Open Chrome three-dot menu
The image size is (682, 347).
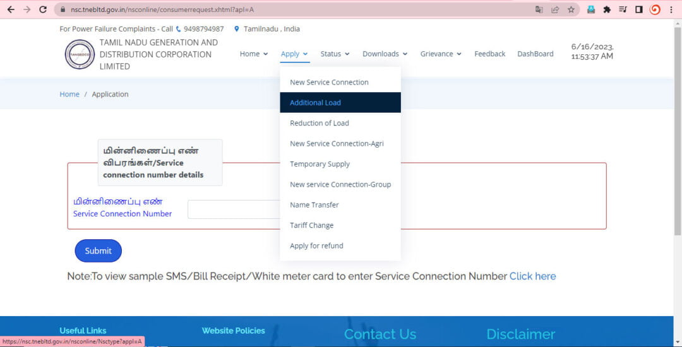pyautogui.click(x=671, y=9)
